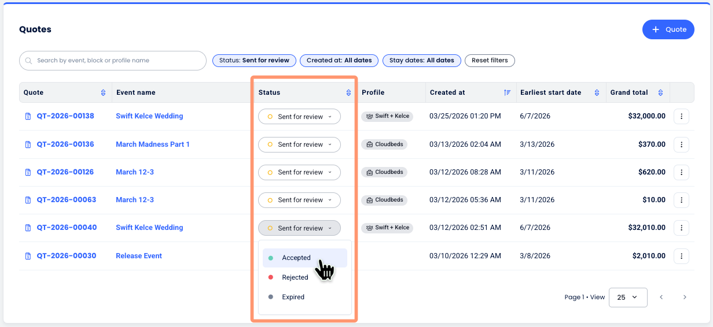Go to previous page arrow
The image size is (713, 327).
661,297
